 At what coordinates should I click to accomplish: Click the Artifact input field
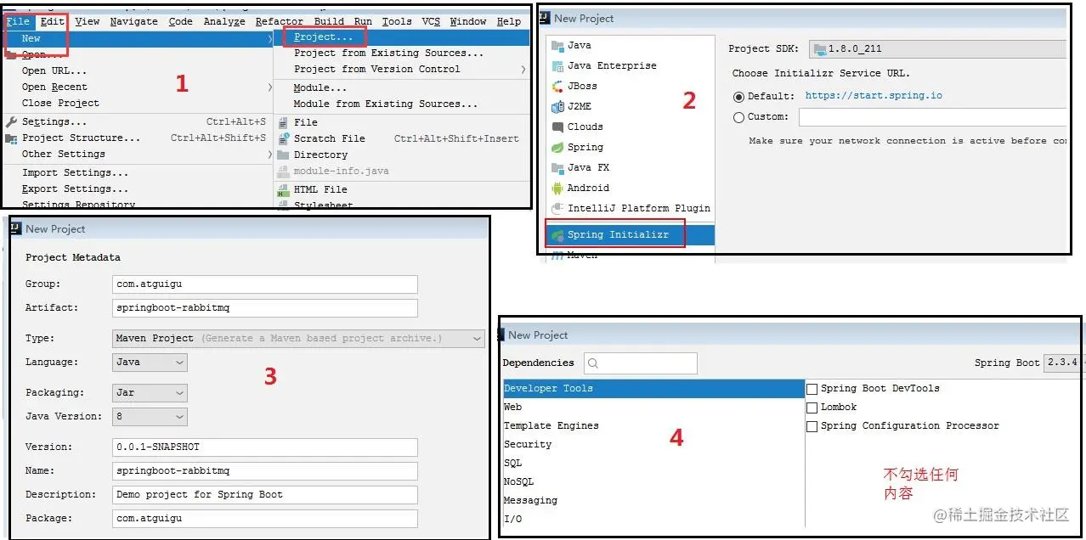click(x=265, y=307)
